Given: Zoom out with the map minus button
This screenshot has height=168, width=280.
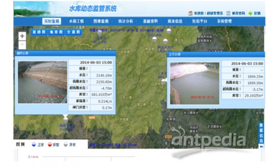Looking at the screenshot, I should [22, 44].
